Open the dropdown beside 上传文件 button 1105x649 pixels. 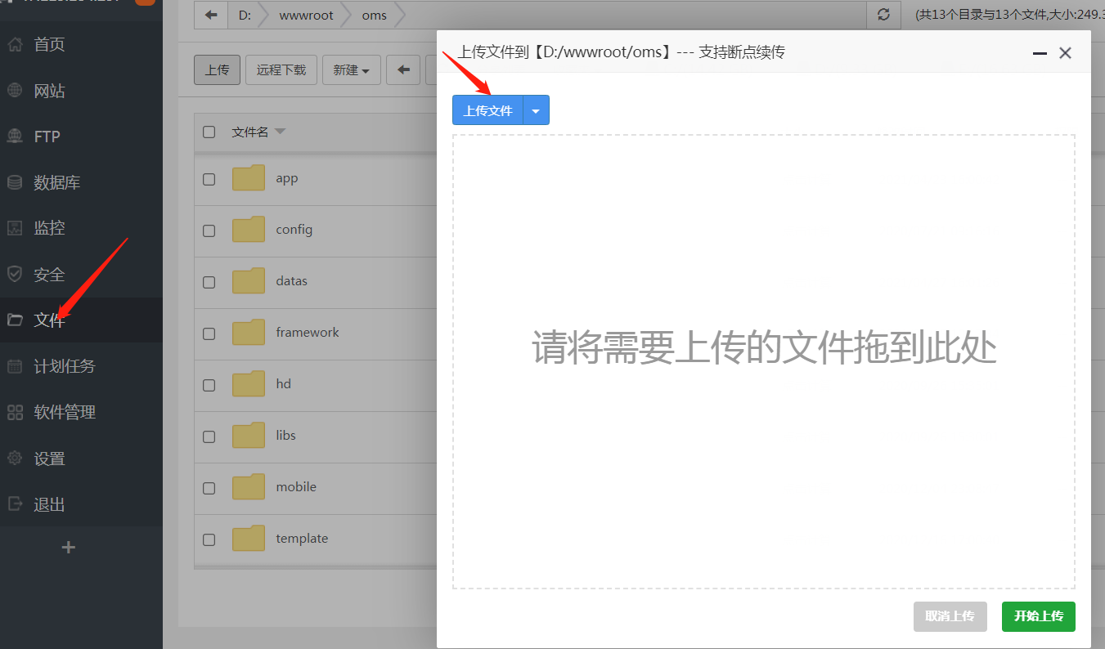pos(536,110)
